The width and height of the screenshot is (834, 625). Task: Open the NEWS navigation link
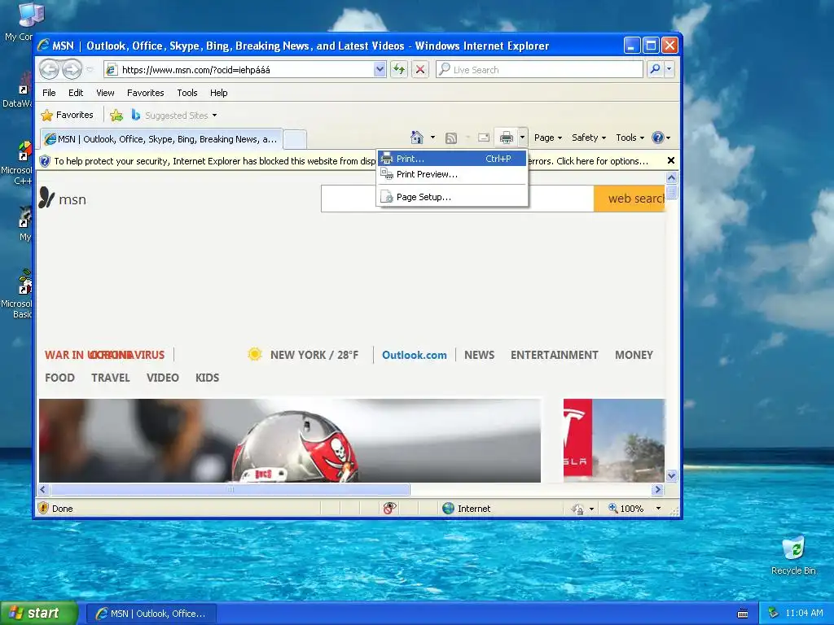(479, 355)
